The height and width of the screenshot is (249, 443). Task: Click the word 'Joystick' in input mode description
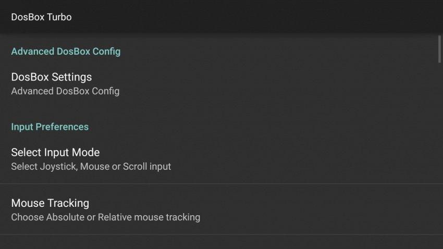(58, 166)
